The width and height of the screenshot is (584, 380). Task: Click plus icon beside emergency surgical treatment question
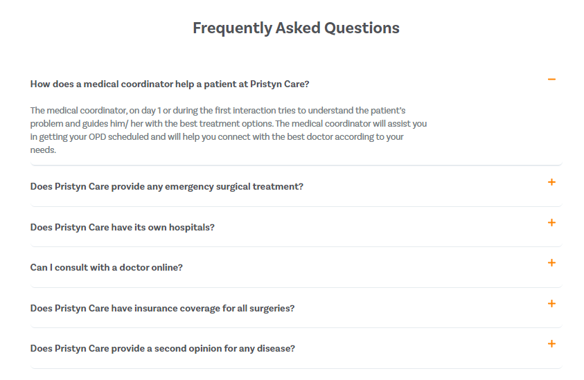[x=551, y=182]
